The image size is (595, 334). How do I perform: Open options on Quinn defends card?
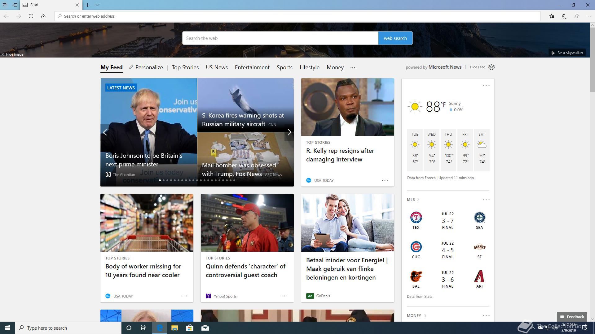pos(284,296)
